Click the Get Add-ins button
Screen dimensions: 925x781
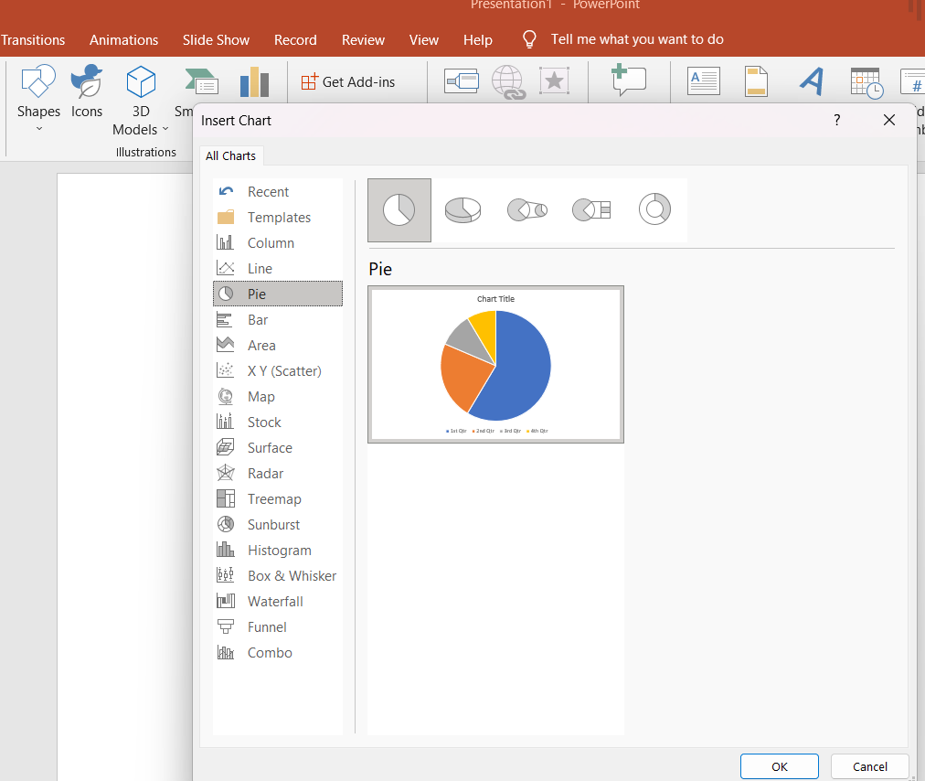(348, 82)
